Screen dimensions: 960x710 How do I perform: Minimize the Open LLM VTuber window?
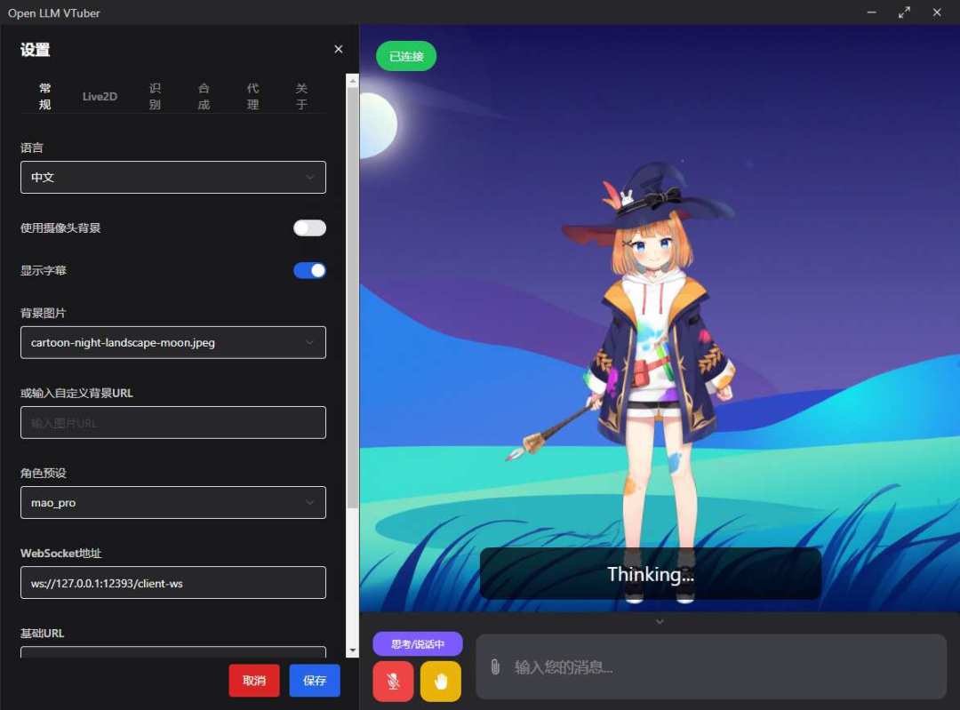872,12
